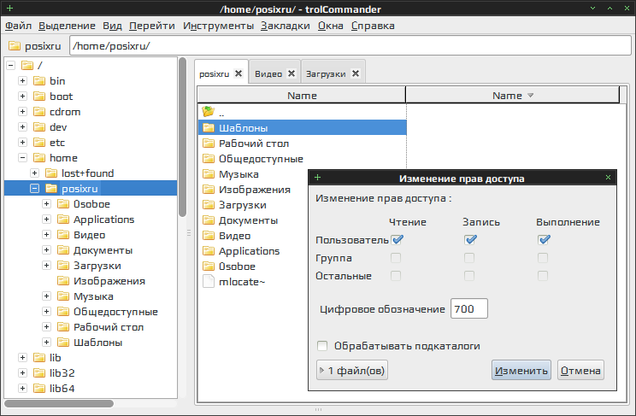Expand the lib64 tree node
636x416 pixels.
pyautogui.click(x=23, y=389)
